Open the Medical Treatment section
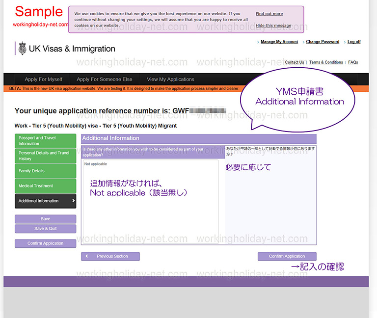The width and height of the screenshot is (377, 318). click(x=46, y=186)
